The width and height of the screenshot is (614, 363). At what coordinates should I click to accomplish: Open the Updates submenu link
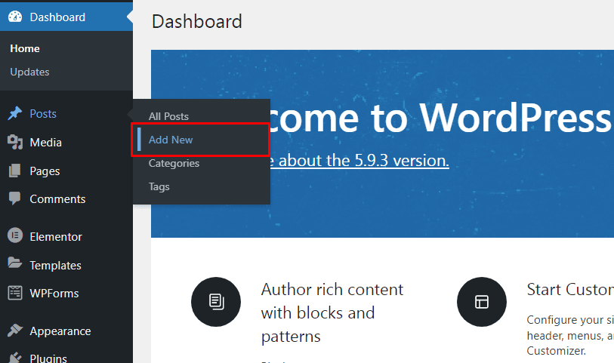[x=29, y=72]
